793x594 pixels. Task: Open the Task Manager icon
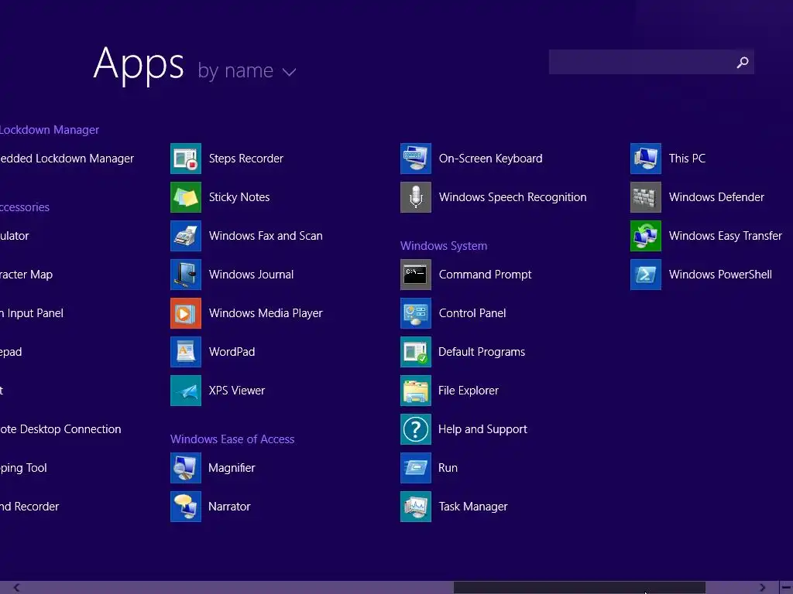[x=416, y=507]
